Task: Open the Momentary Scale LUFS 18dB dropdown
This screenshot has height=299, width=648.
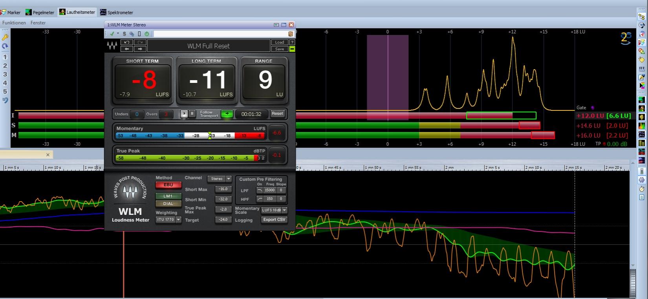Action: (274, 210)
